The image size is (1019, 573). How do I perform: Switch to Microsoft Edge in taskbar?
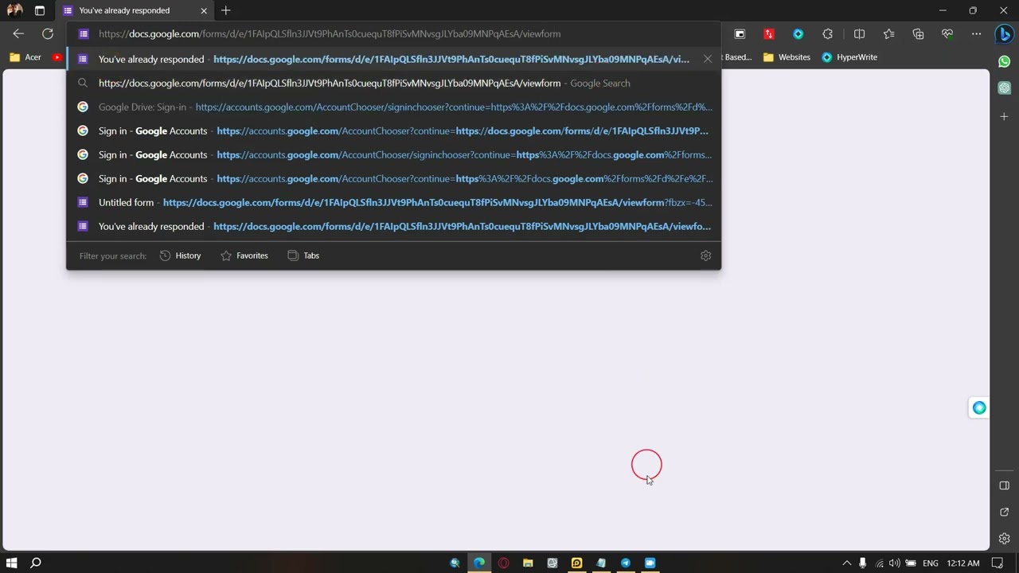point(479,563)
